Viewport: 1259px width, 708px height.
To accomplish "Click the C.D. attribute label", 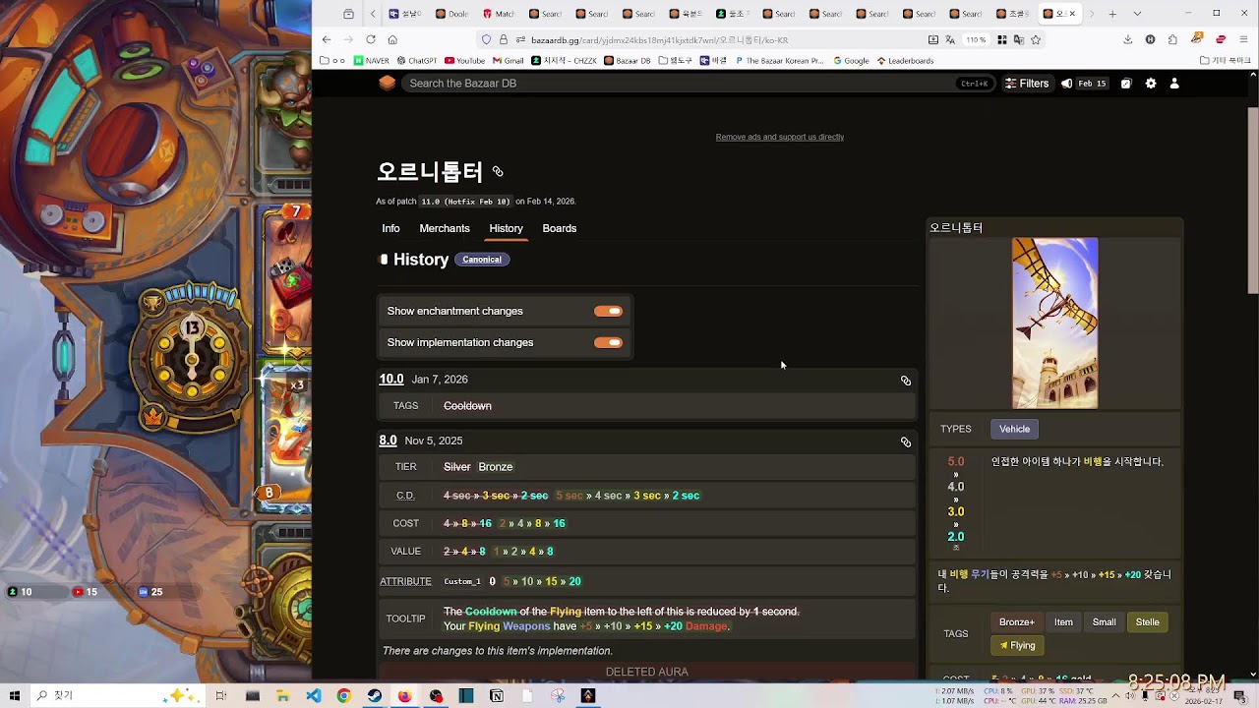I will [406, 496].
